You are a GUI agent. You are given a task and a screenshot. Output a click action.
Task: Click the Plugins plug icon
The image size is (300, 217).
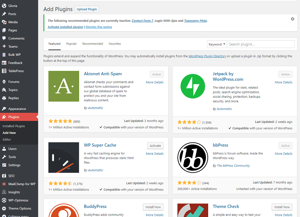click(x=4, y=117)
